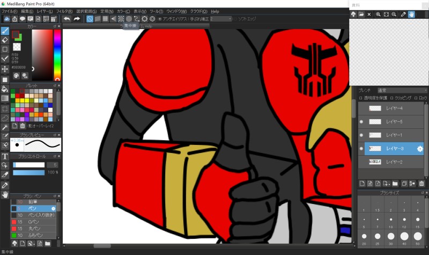
Task: Open the add-layer dropdown arrow icon
Action: (387, 184)
